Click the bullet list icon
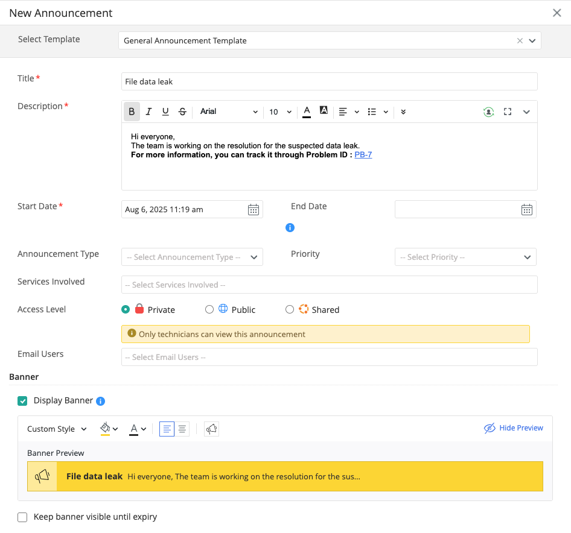The width and height of the screenshot is (571, 533). [372, 112]
